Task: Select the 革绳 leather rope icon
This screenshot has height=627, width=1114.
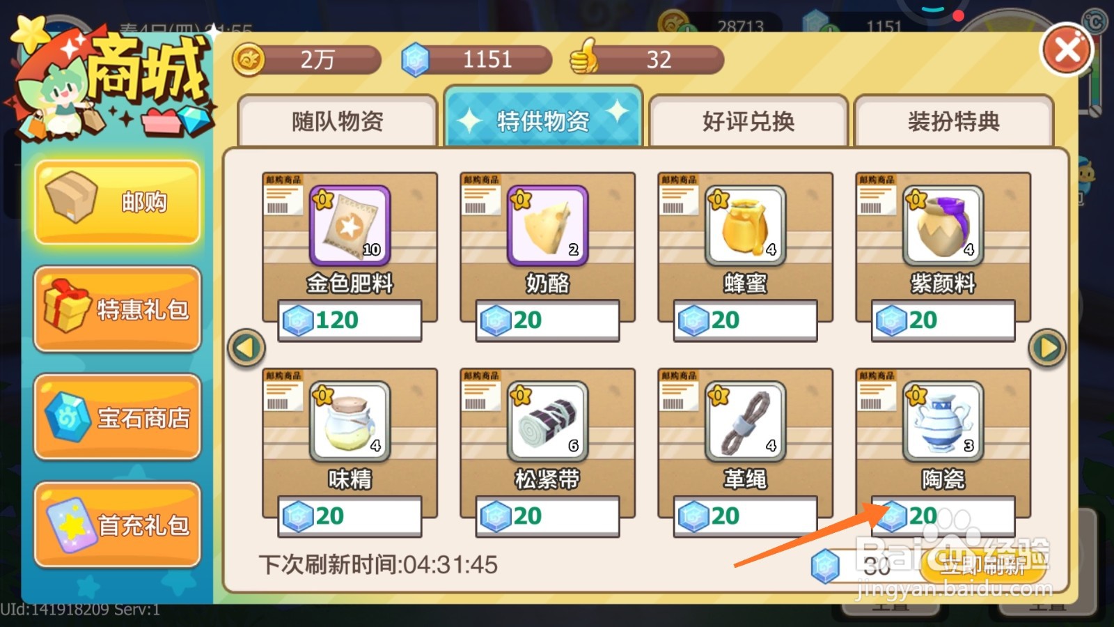Action: point(745,421)
